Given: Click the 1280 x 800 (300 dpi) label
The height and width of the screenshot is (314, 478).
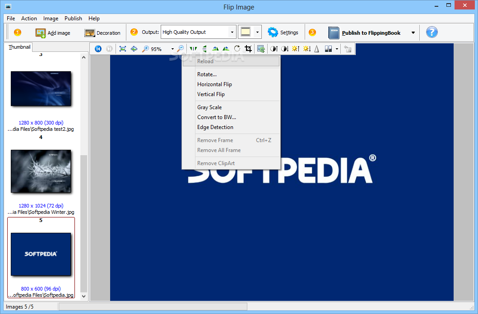Looking at the screenshot, I should click(41, 123).
